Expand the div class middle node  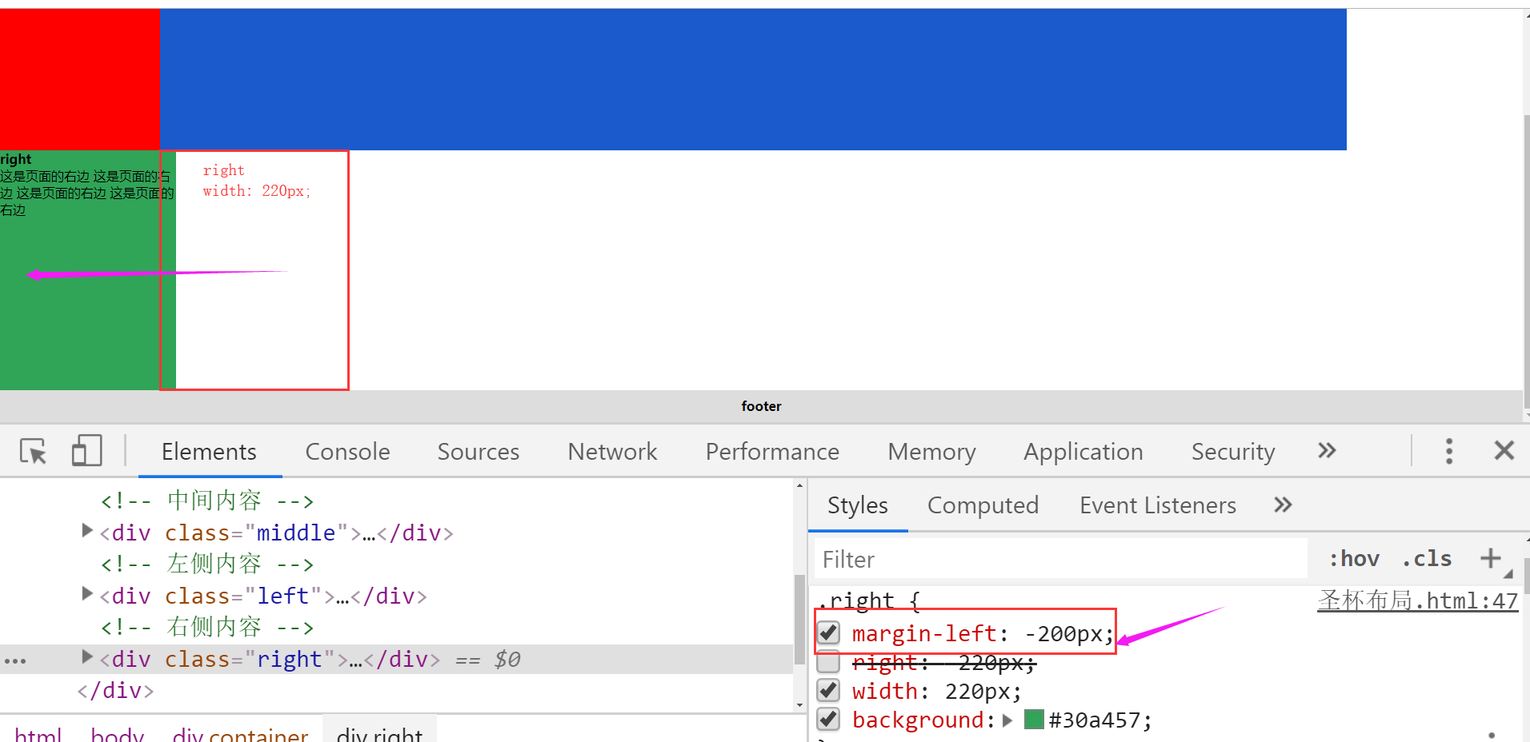87,531
